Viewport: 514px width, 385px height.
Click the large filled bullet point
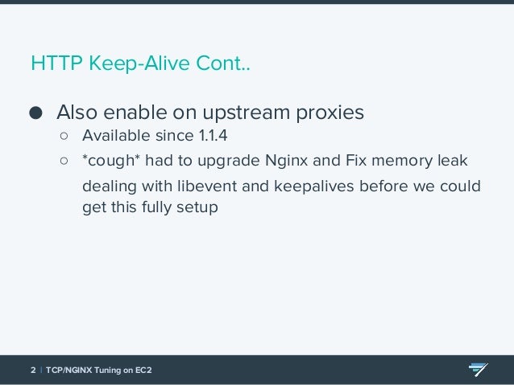pos(35,113)
